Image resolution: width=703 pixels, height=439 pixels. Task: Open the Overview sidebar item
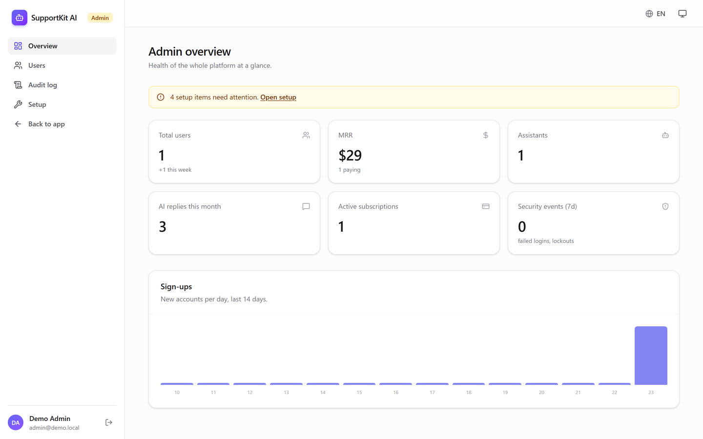62,46
